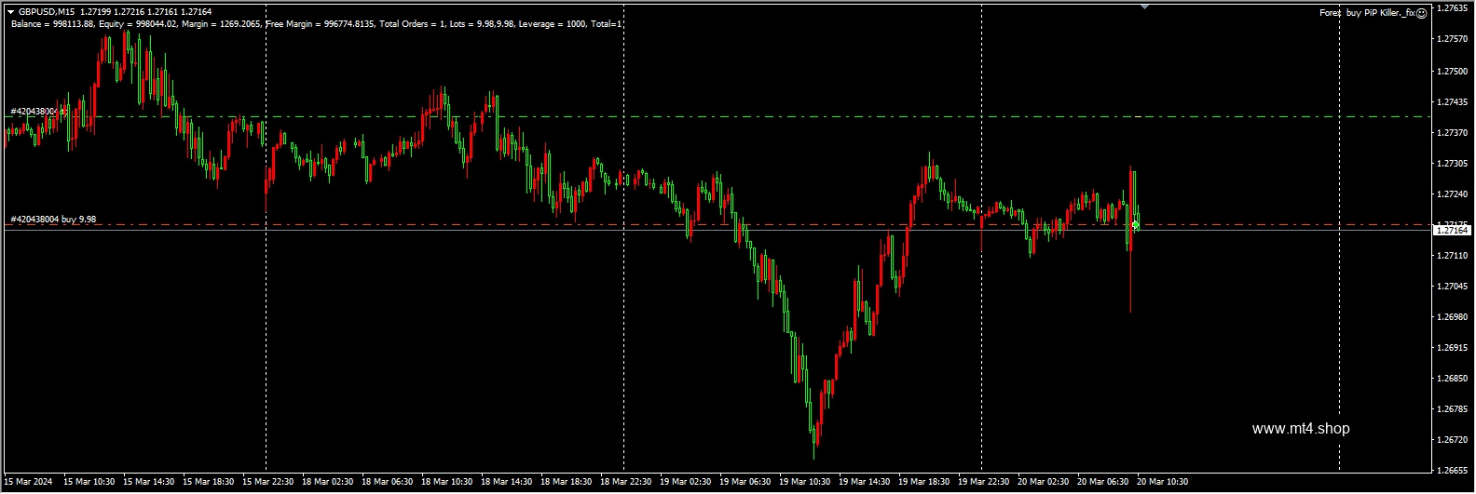Screen dimensions: 1476x494
Task: Click time axis label '20 Mar 10:30'
Action: pyautogui.click(x=1162, y=482)
